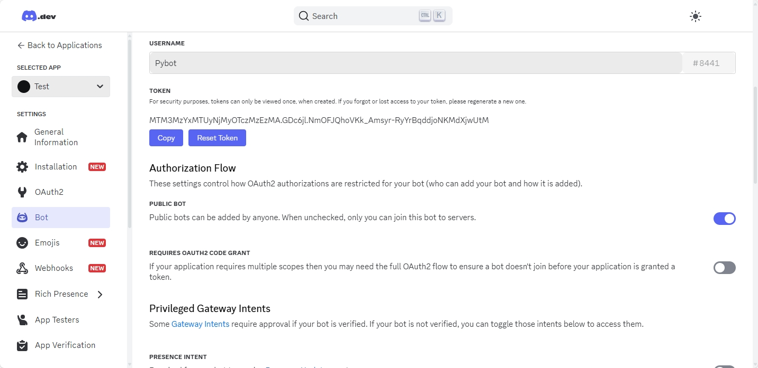This screenshot has width=758, height=368.
Task: Open the Gateway Intents link
Action: point(200,324)
